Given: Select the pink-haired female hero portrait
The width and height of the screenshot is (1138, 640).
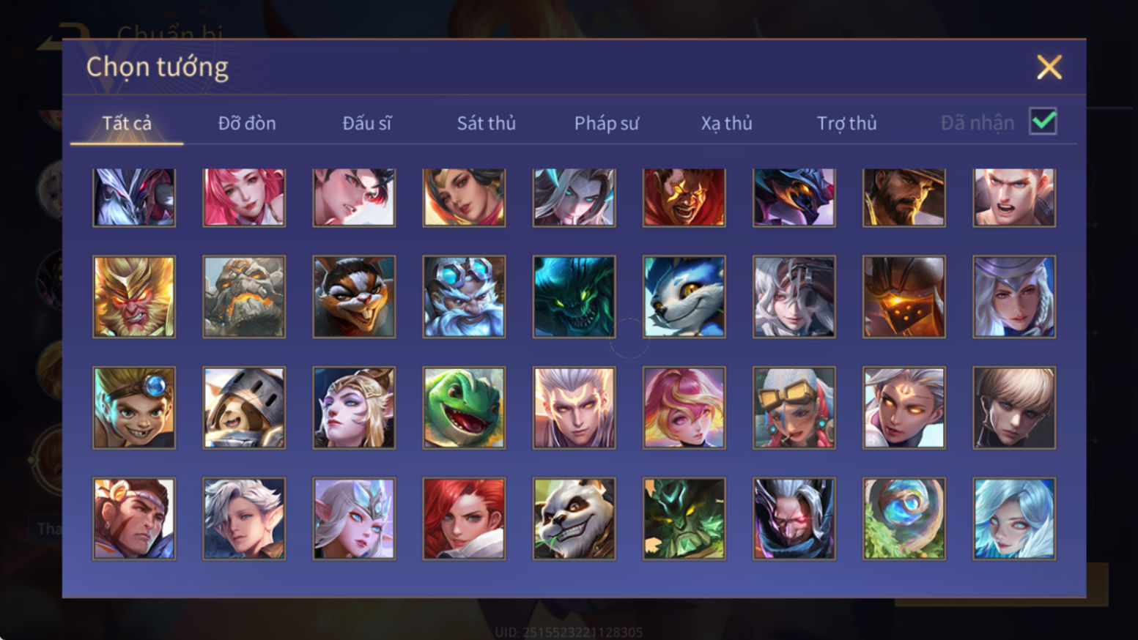Looking at the screenshot, I should click(244, 198).
